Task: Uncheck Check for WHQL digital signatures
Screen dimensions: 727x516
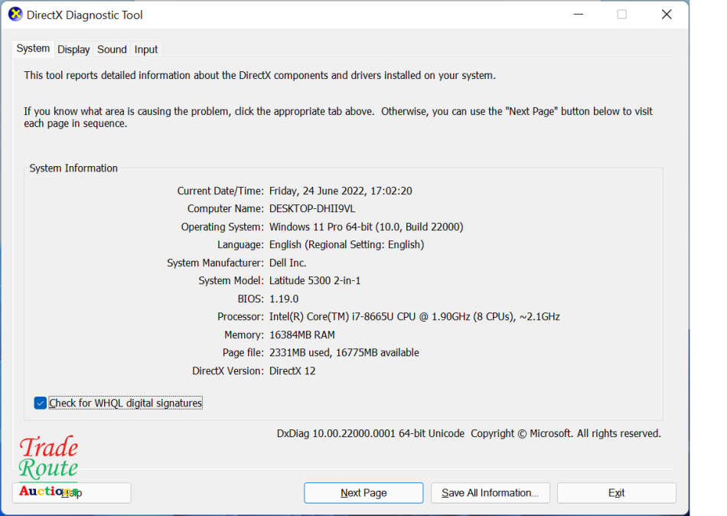Action: 41,403
